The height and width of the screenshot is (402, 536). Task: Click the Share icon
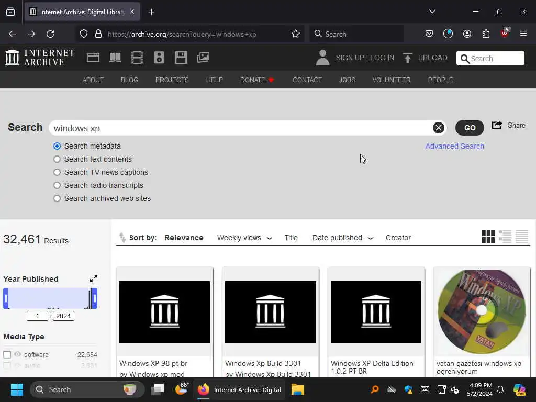(x=497, y=126)
